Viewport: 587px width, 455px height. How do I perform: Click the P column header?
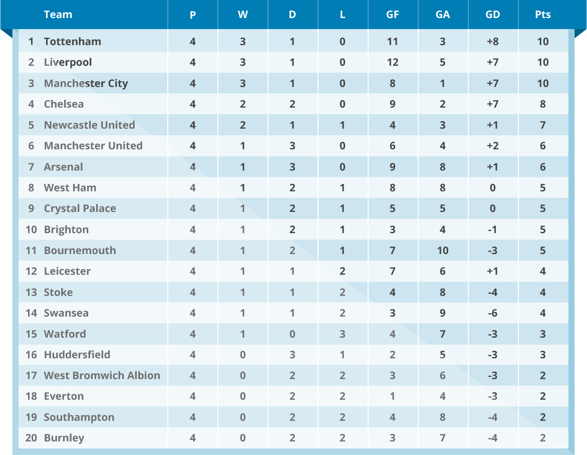[193, 15]
